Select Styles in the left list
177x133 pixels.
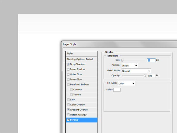tap(81, 54)
